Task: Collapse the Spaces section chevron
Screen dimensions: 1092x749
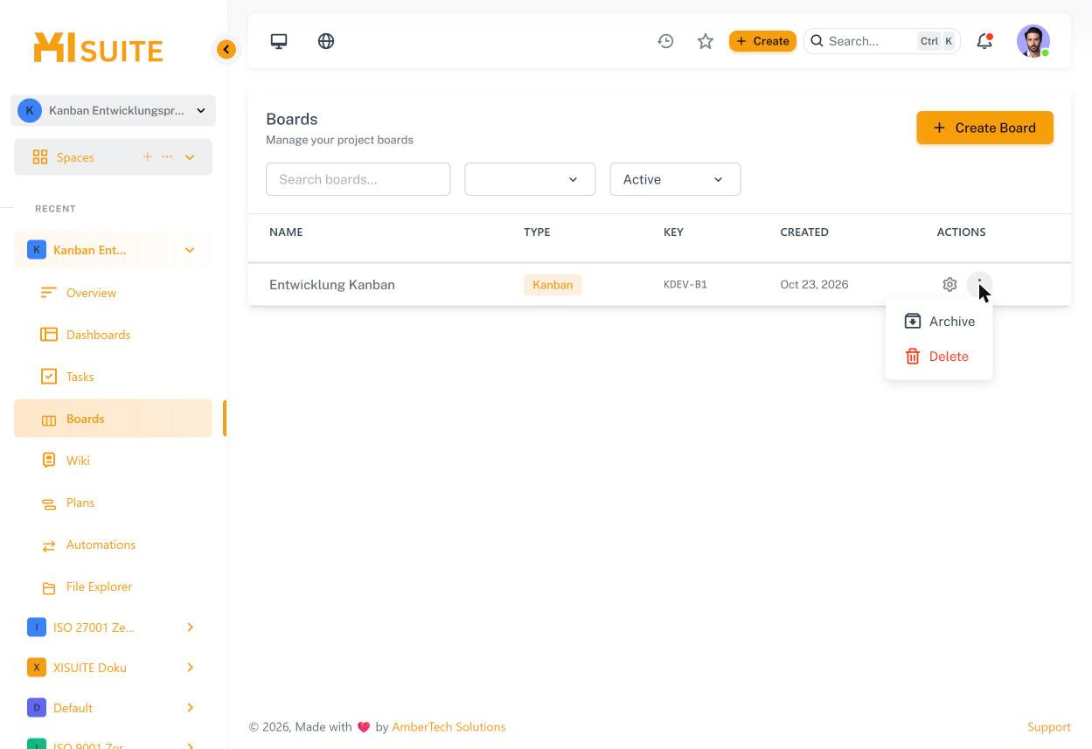Action: pyautogui.click(x=190, y=157)
